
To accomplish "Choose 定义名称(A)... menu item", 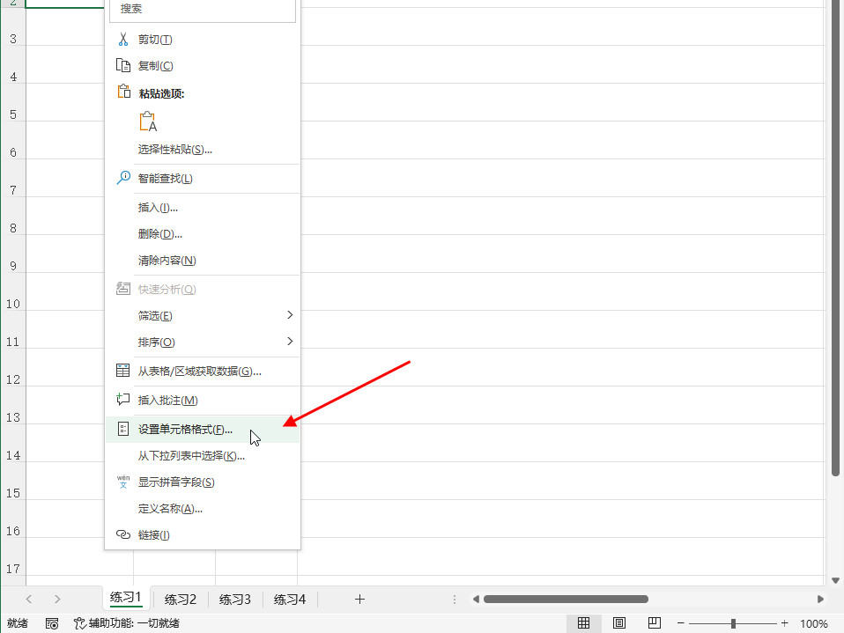I will (202, 509).
